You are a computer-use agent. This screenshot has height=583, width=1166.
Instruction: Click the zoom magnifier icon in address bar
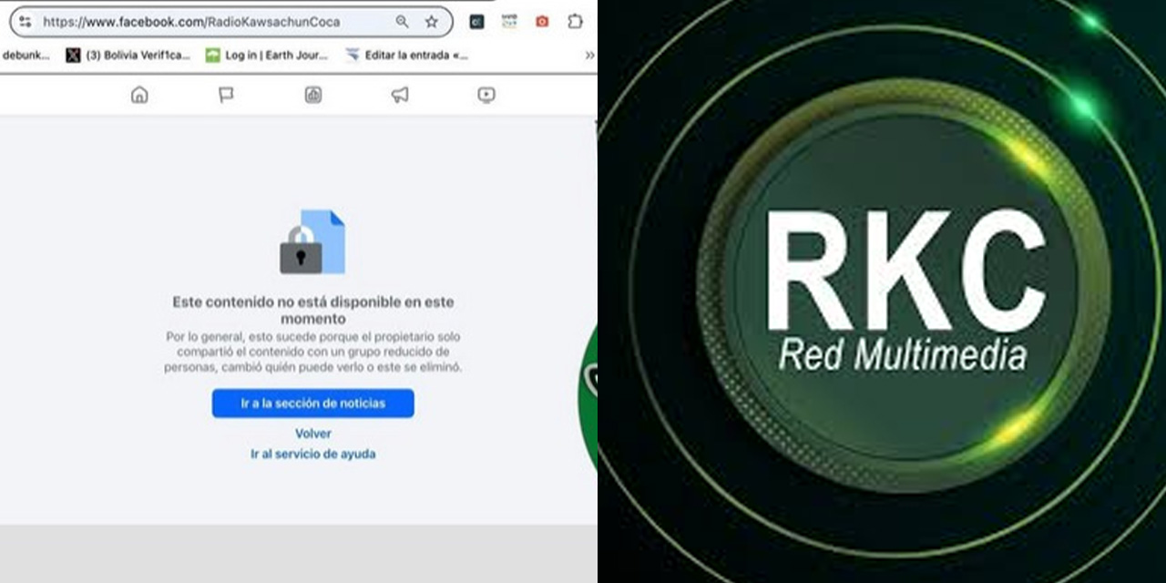(402, 22)
